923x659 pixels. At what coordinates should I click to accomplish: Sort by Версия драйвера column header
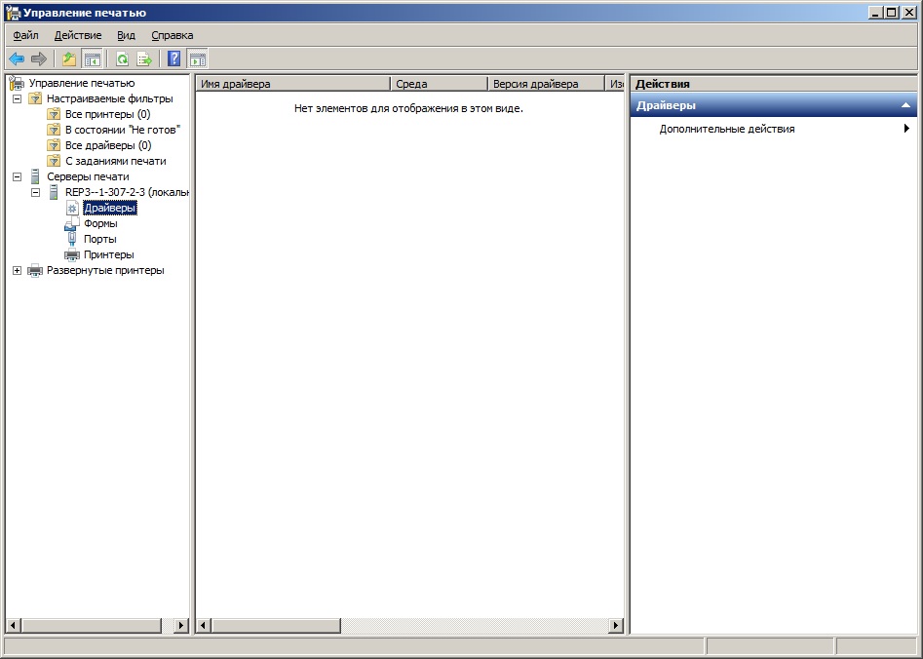click(x=547, y=84)
